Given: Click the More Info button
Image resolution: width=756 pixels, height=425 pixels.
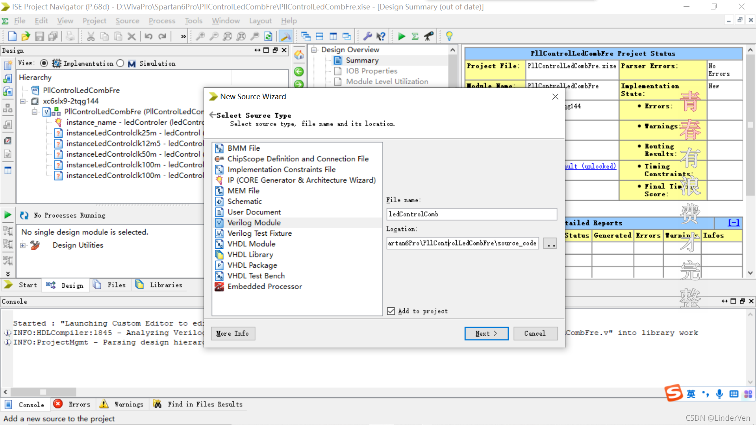Looking at the screenshot, I should 232,333.
